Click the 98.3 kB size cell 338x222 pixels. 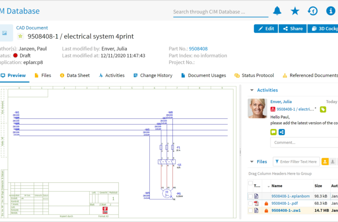pyautogui.click(x=321, y=196)
